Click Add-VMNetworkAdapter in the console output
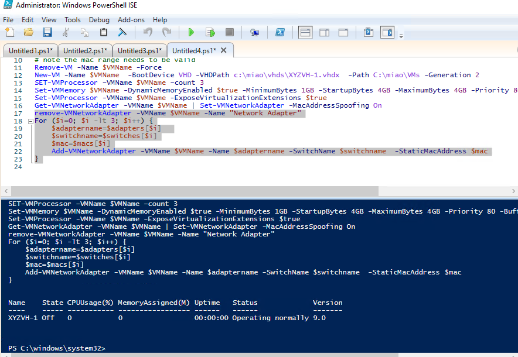518x357 pixels. click(67, 273)
